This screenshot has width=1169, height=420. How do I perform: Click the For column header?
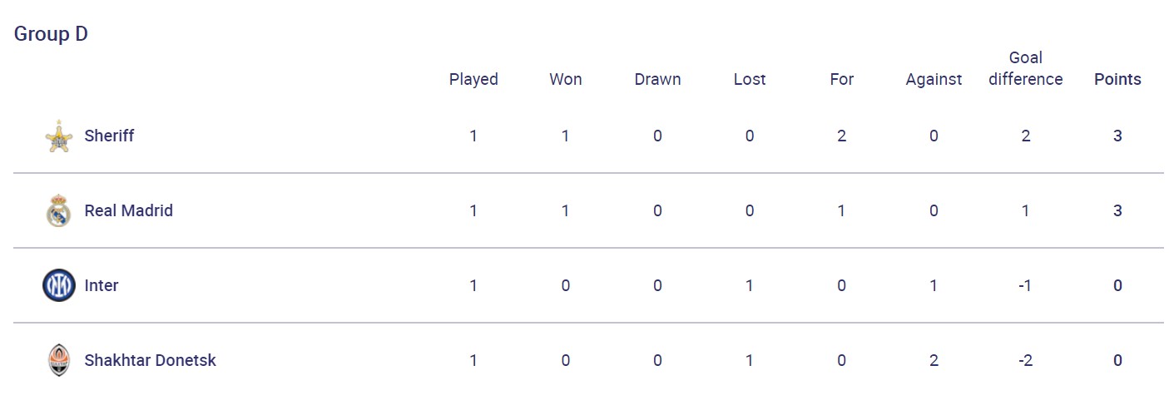842,79
